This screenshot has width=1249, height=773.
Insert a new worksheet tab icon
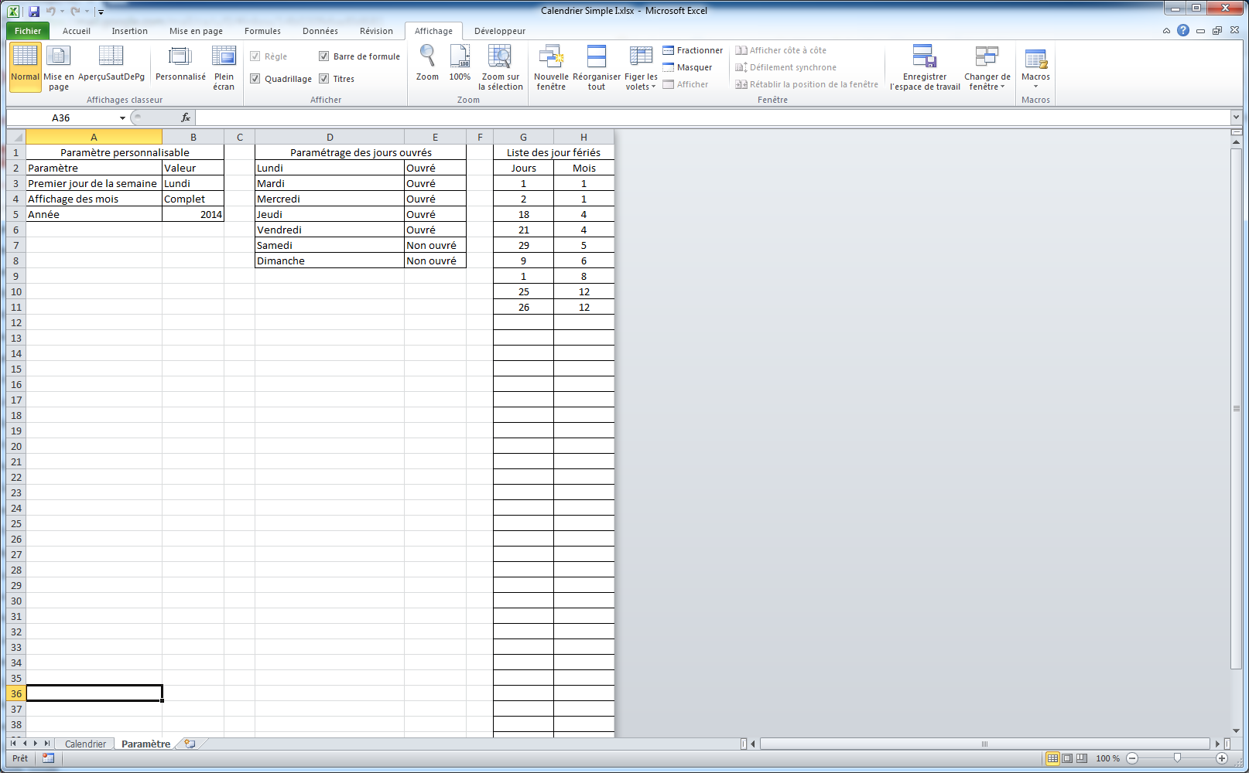(190, 744)
